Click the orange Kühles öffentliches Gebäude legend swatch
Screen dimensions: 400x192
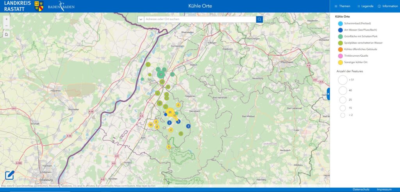point(340,49)
